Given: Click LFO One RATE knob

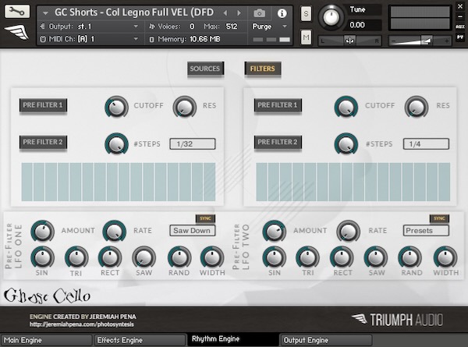Looking at the screenshot, I should (x=114, y=232).
